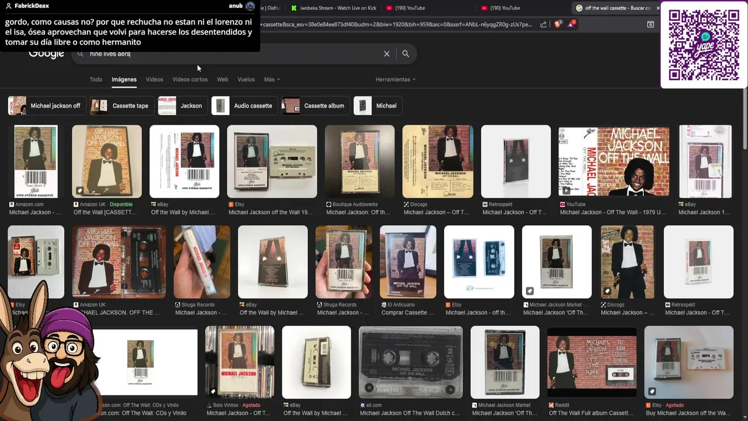Expand the Más dropdown
748x421 pixels.
[272, 80]
